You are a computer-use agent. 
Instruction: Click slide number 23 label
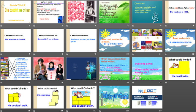point(160,111)
